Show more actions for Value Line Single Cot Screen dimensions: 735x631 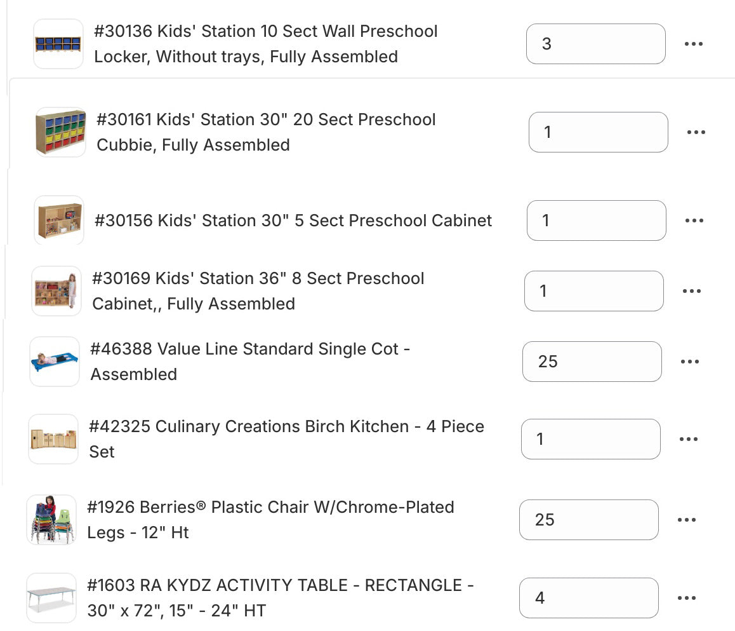(689, 362)
